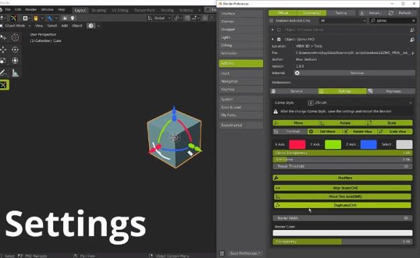Open the Global orientation dropdown
The width and height of the screenshot is (420, 258).
click(x=159, y=18)
